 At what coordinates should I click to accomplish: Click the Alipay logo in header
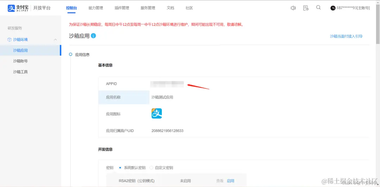18,8
